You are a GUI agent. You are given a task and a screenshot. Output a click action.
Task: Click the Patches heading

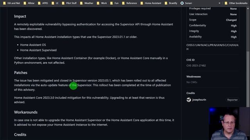click(21, 73)
